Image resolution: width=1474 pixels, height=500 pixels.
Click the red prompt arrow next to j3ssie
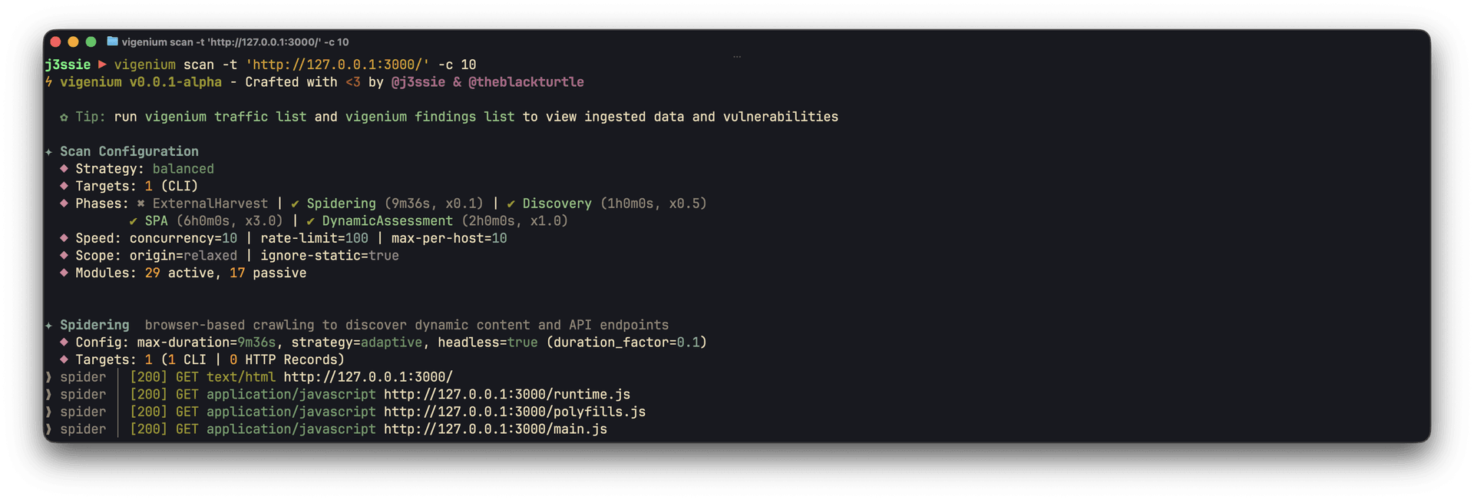[x=102, y=65]
